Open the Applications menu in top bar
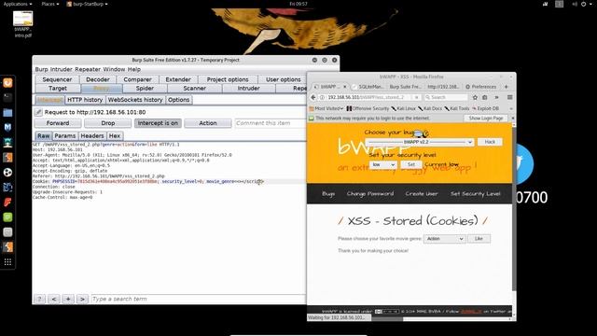Image resolution: width=597 pixels, height=336 pixels. [x=18, y=4]
